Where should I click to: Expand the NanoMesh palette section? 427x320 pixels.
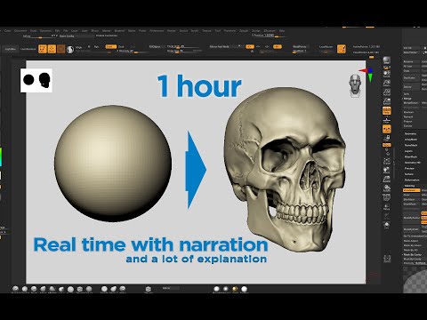pos(411,145)
